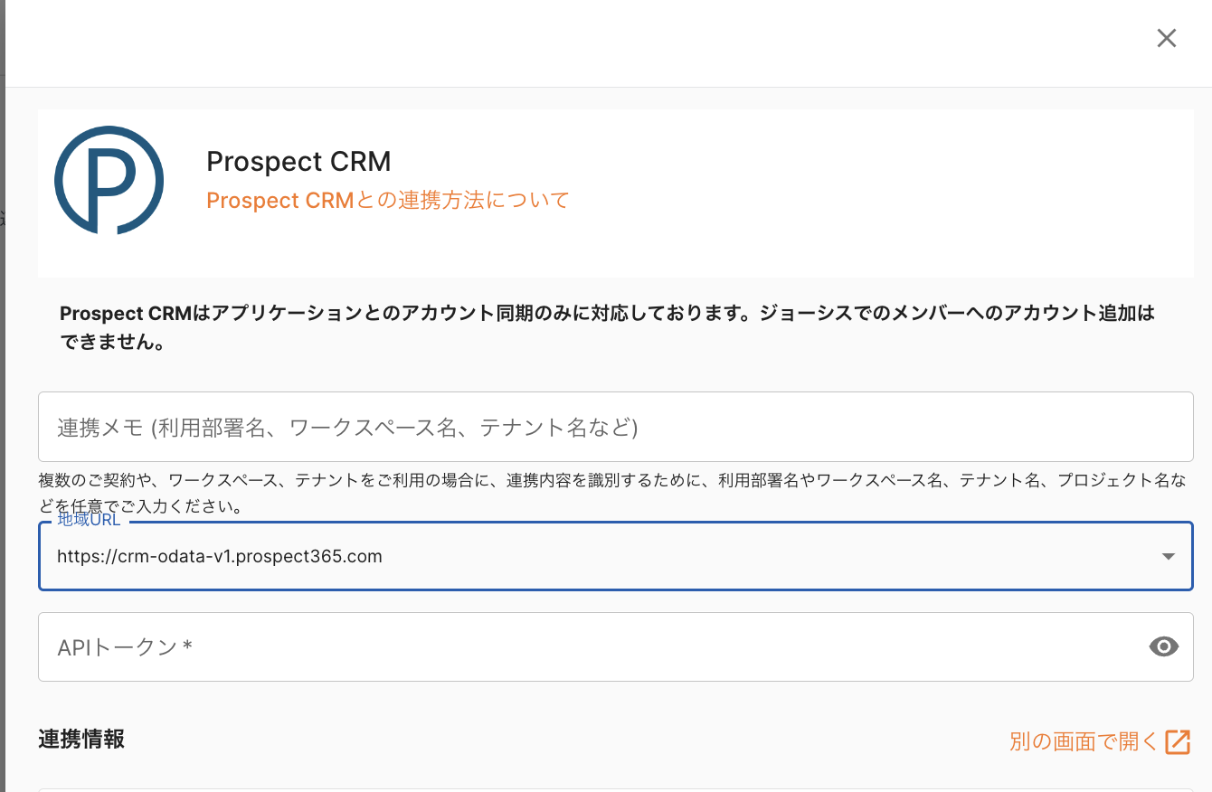Click the open-in-new-window arrow icon
Screen dimensions: 1212x792
(1178, 742)
